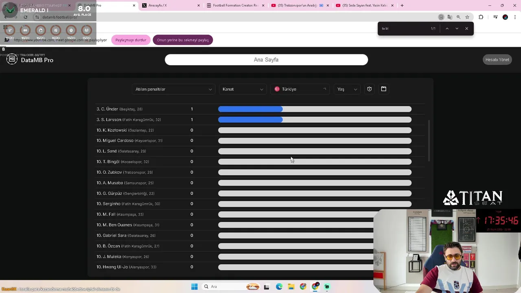
Task: Click 'Paylaşmayı durdur' stop sharing button
Action: pyautogui.click(x=131, y=40)
